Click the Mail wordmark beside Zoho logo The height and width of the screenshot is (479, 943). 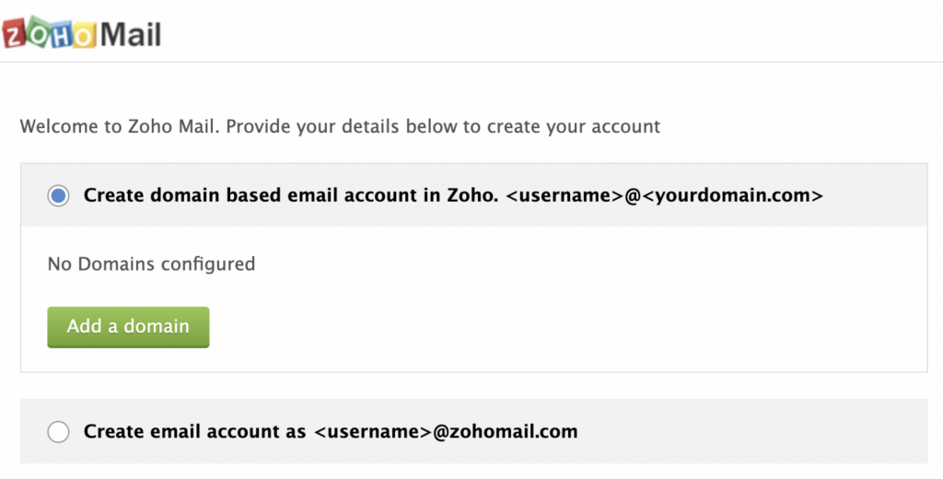tap(131, 34)
